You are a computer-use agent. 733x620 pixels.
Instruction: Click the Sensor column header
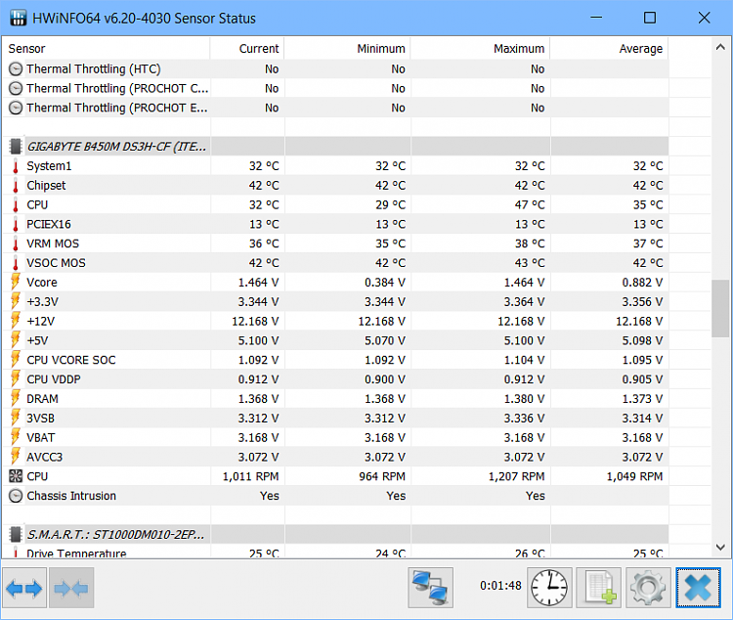pyautogui.click(x=107, y=49)
